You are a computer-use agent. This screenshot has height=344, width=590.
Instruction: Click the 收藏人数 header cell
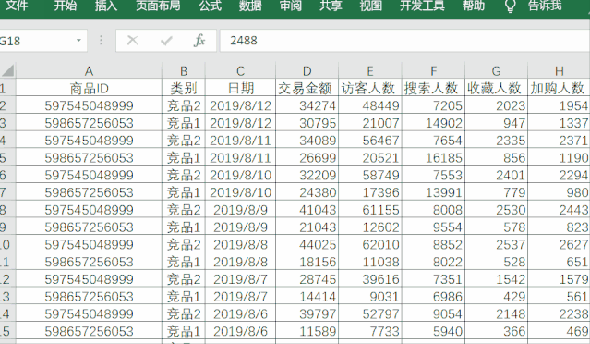497,88
